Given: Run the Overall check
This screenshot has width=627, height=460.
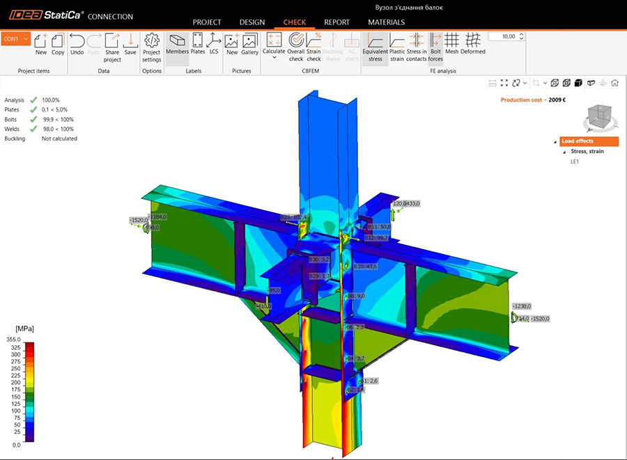Looking at the screenshot, I should pos(296,45).
